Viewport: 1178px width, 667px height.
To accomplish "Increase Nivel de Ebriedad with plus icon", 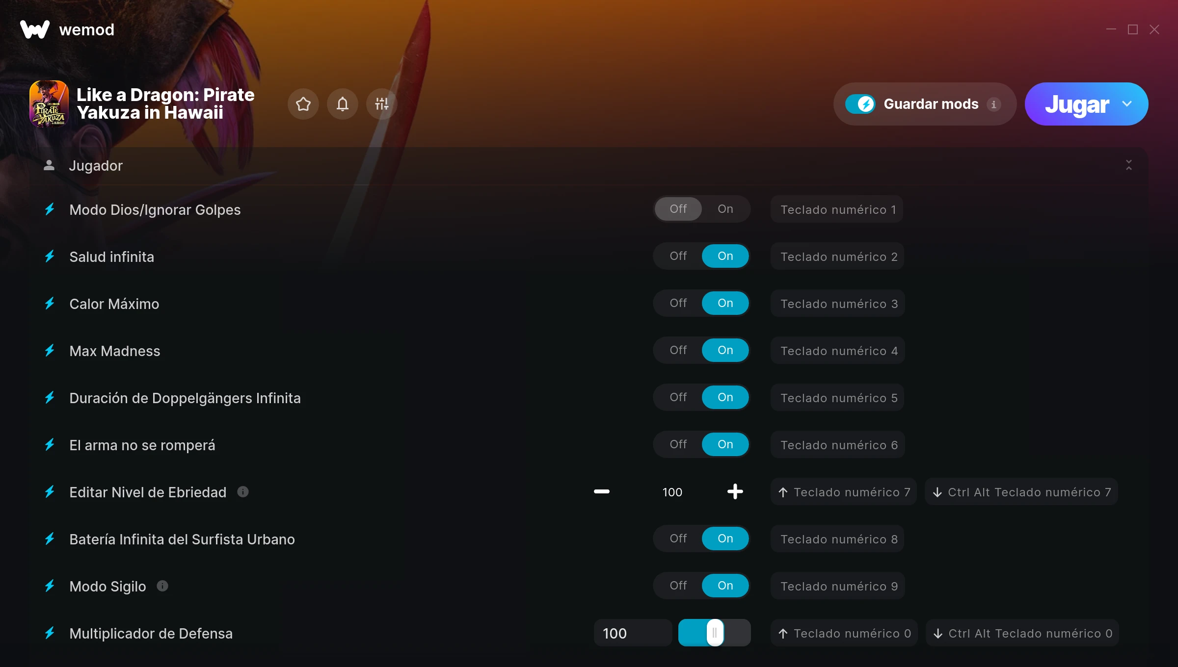I will point(735,491).
